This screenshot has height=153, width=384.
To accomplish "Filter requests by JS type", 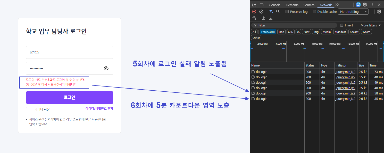I will [x=298, y=32].
